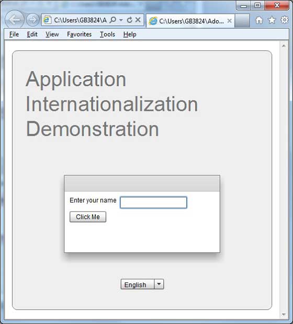Open the Tools menu

(x=107, y=34)
